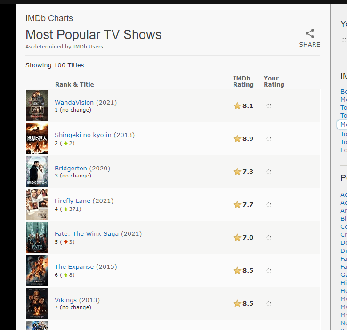This screenshot has width=347, height=330.
Task: Open the Fate: The Winx Saga link
Action: point(88,233)
